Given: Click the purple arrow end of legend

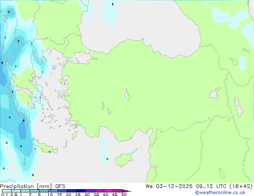Looking at the screenshot, I should tap(127, 191).
